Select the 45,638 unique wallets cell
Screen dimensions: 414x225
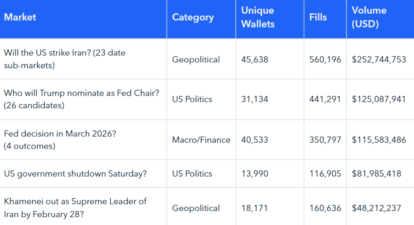click(x=255, y=59)
